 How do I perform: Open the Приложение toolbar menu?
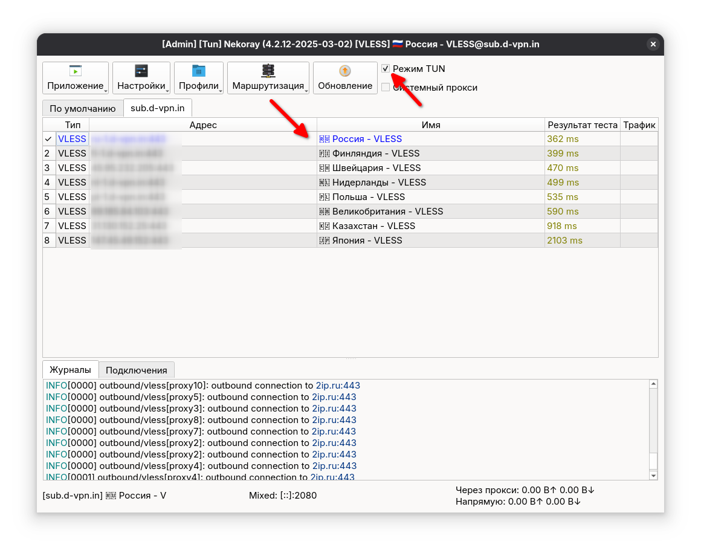[x=75, y=78]
